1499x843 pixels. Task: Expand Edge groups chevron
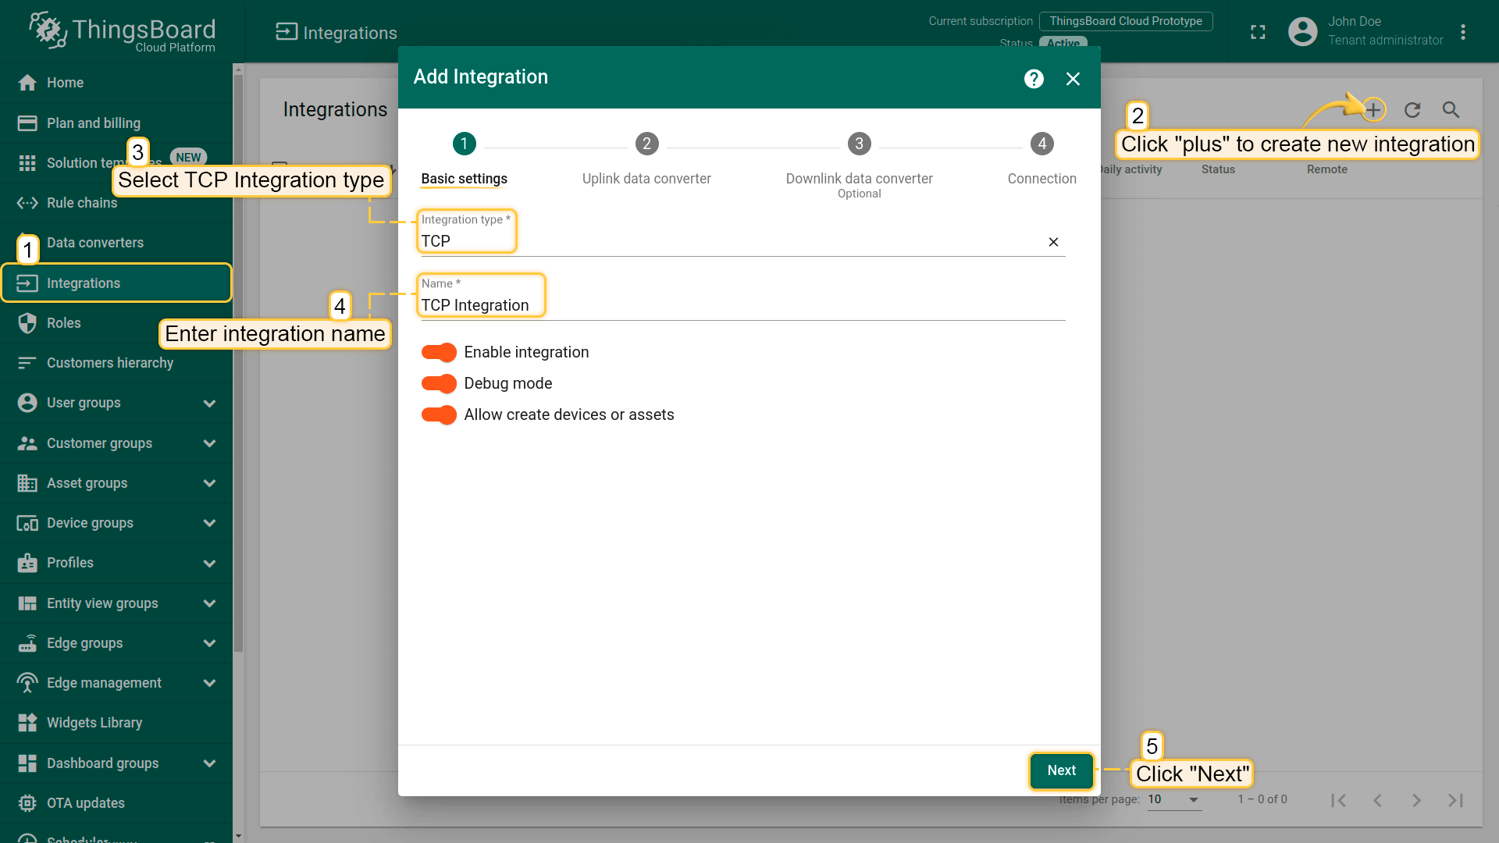tap(209, 643)
